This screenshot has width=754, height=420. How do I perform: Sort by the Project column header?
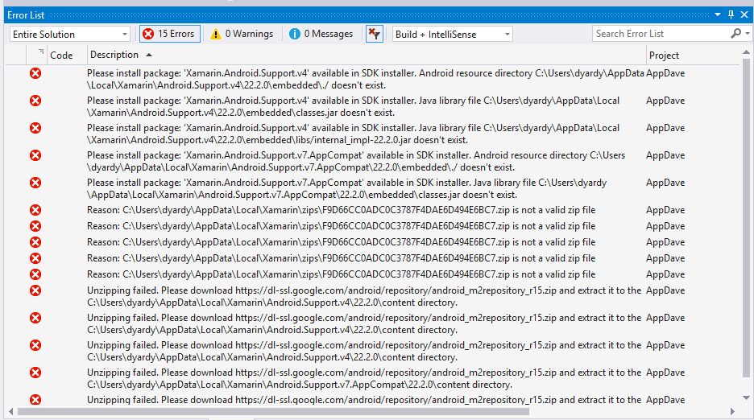tap(665, 56)
